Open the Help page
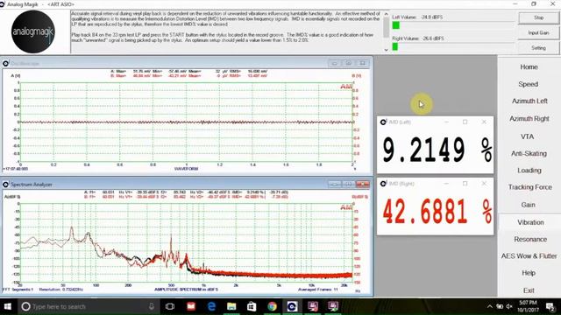Image resolution: width=561 pixels, height=315 pixels. 529,273
